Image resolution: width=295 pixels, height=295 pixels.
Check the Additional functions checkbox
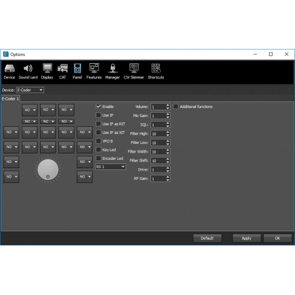[x=176, y=107]
